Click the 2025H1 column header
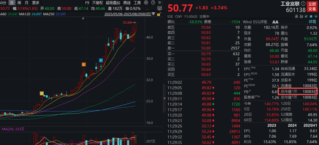The width and height of the screenshot is (319, 145). [310, 125]
